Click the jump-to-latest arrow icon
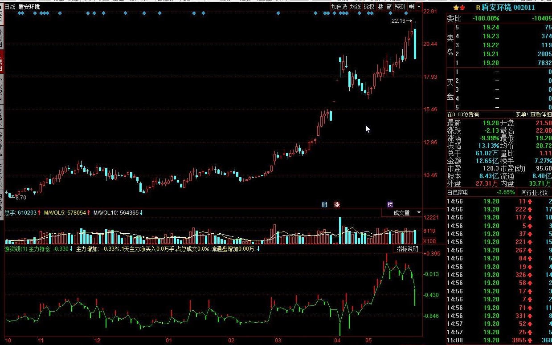The image size is (552, 345). coord(412,7)
